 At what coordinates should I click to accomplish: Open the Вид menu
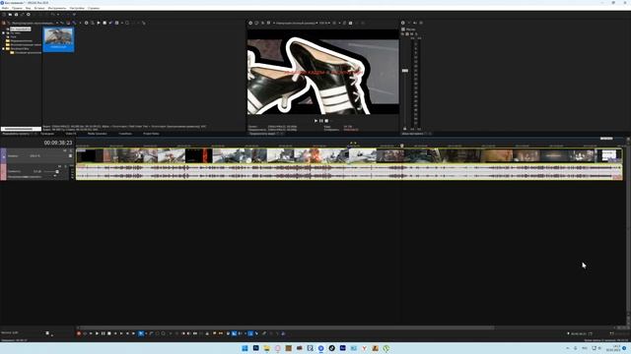point(29,8)
